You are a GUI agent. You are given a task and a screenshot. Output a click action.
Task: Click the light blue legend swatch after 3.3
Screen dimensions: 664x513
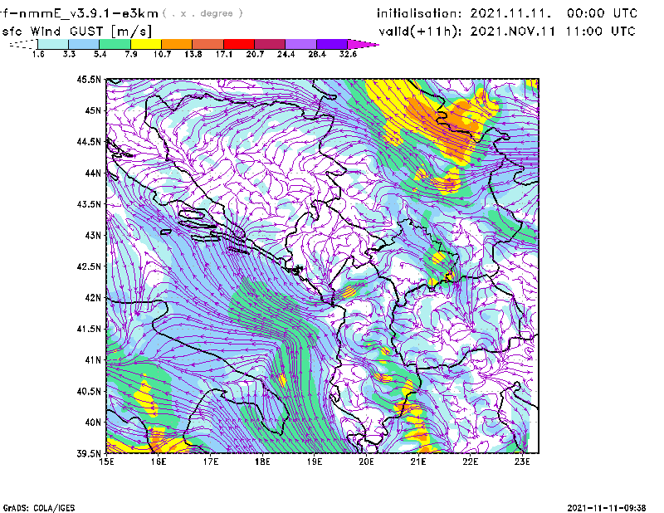coord(84,44)
